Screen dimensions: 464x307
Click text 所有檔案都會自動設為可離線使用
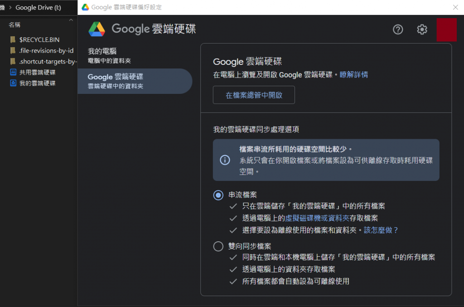click(x=295, y=281)
